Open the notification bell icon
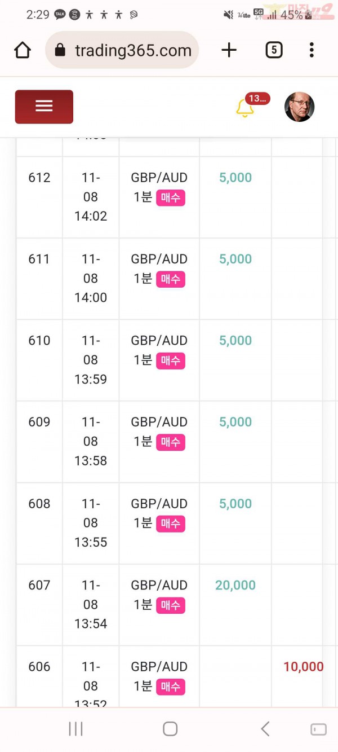Screen dimensions: 338x752 pos(244,108)
